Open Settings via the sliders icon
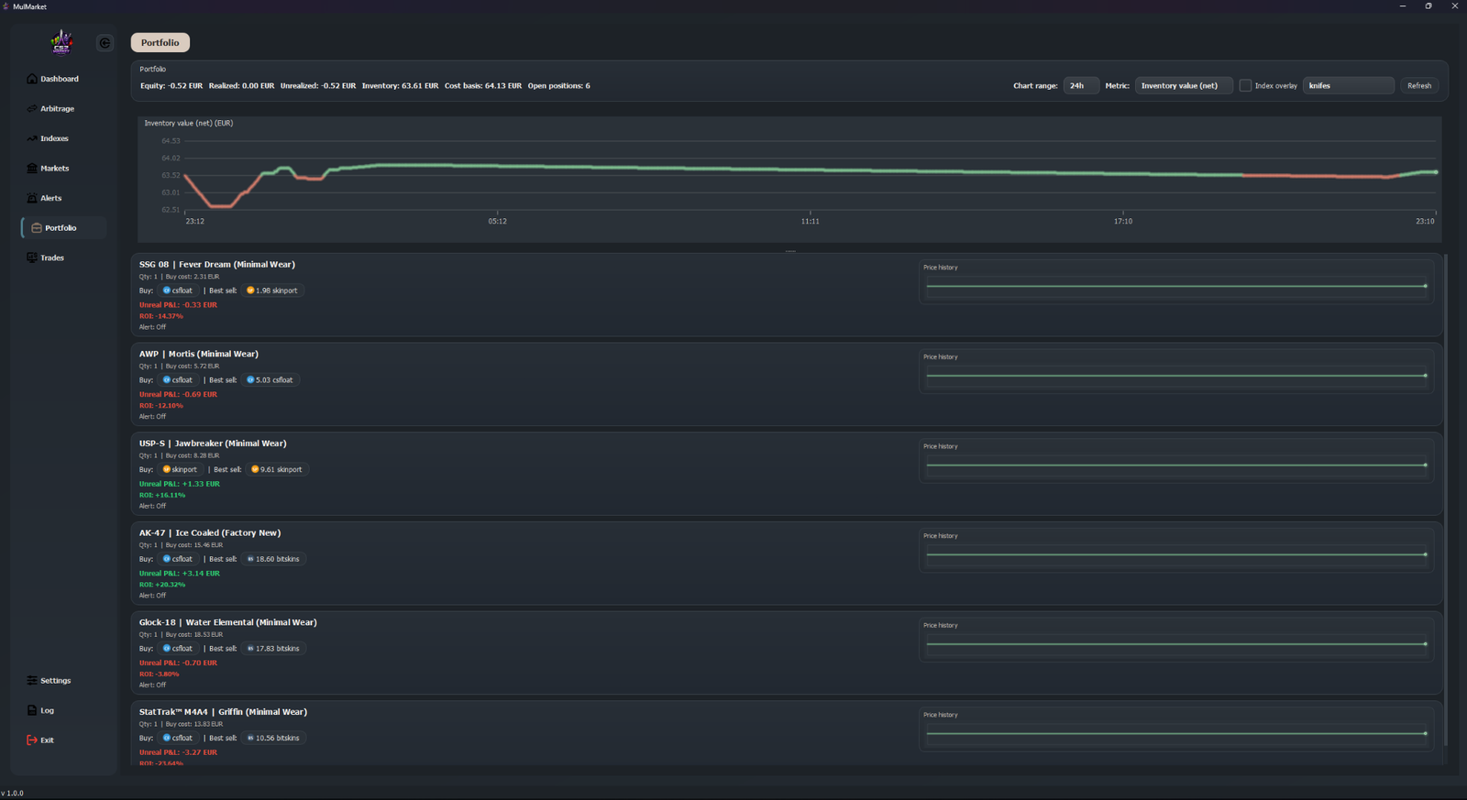 tap(32, 681)
